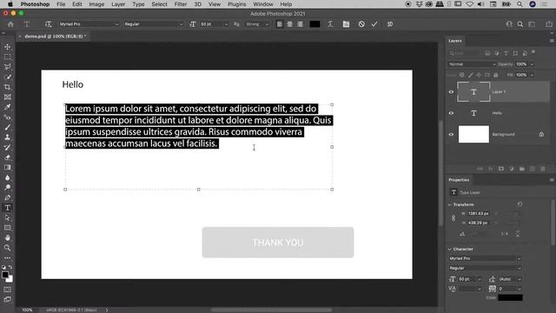Select the Crop tool

pos(8,87)
